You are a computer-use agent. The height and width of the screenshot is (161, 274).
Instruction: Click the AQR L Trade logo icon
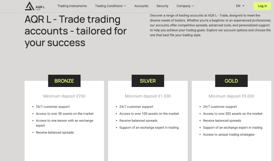(x=29, y=6)
